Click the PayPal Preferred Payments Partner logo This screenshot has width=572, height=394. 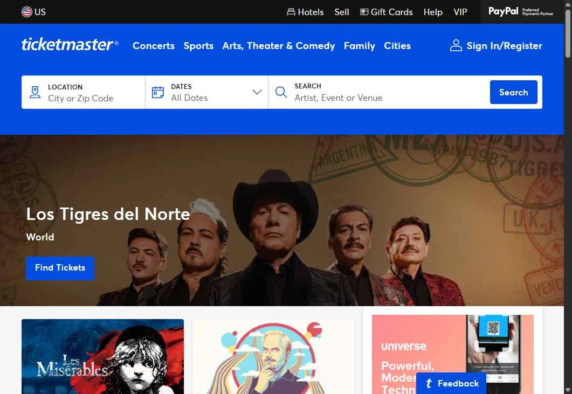521,12
